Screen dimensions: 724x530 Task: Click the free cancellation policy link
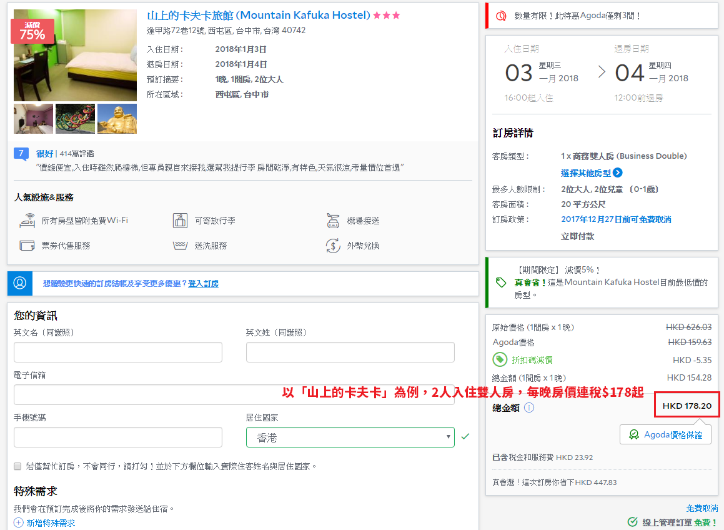coord(616,219)
